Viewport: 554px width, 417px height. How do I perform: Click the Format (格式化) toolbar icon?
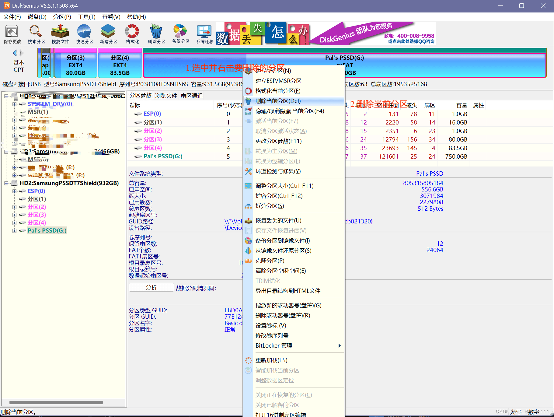132,34
